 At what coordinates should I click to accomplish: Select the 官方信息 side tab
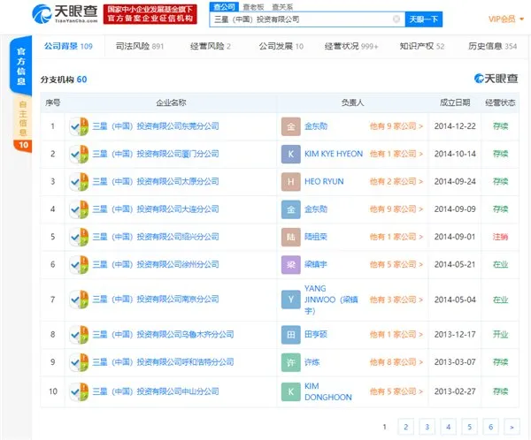[21, 66]
